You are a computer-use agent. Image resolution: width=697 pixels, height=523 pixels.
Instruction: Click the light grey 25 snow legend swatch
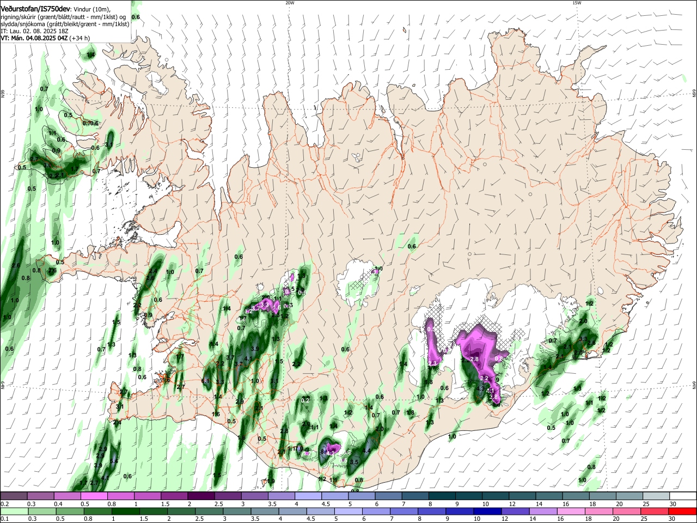coord(656,496)
